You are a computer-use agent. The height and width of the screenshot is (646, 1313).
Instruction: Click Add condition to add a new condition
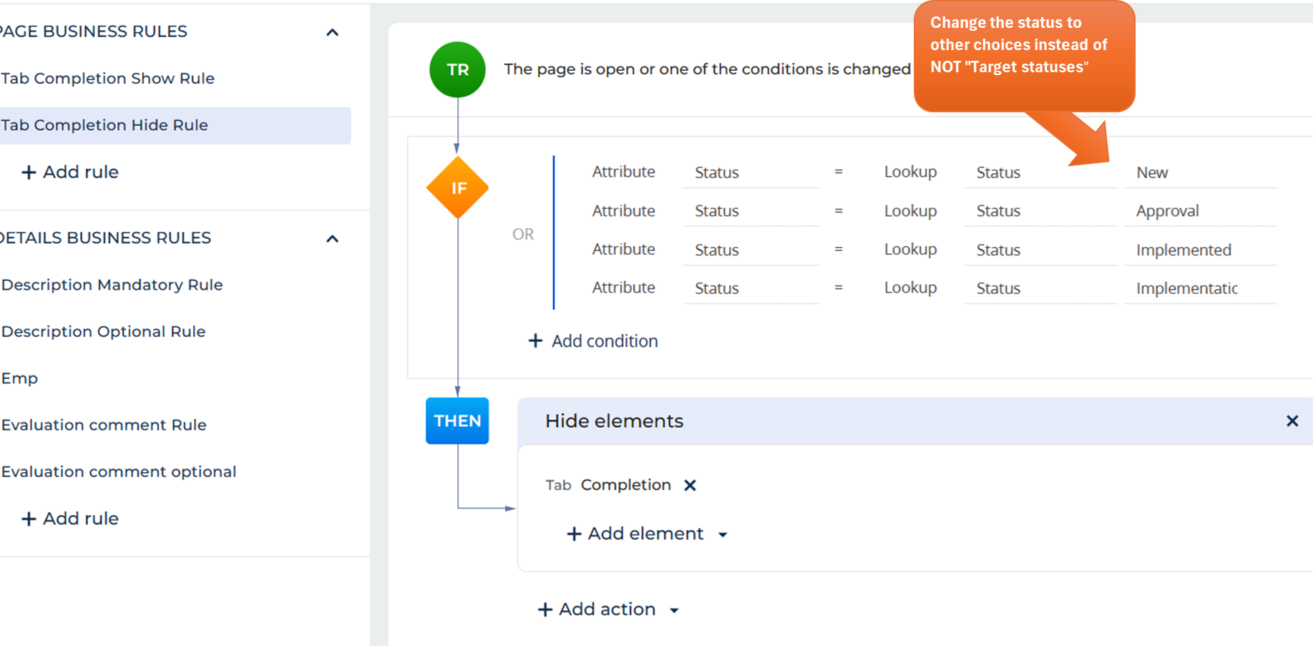[605, 341]
